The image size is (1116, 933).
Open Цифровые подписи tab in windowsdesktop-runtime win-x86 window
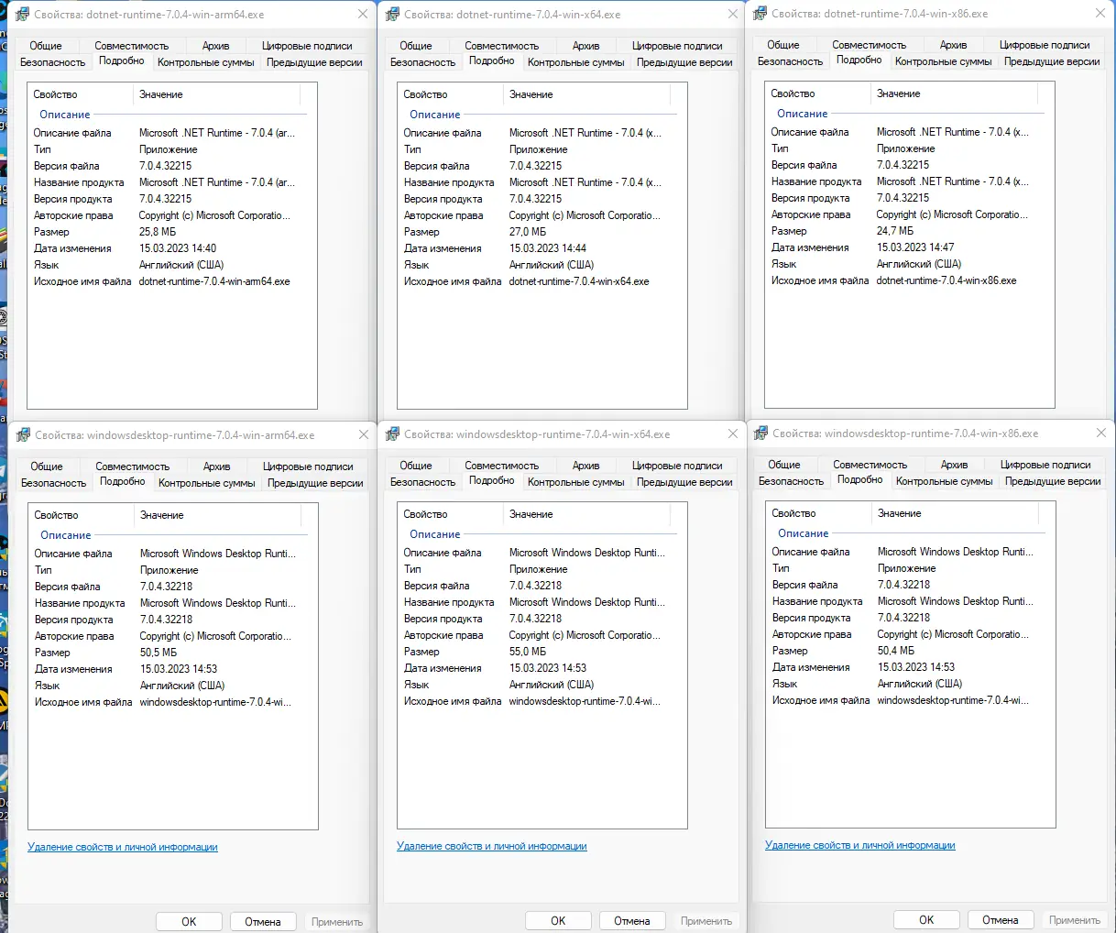(x=1045, y=465)
